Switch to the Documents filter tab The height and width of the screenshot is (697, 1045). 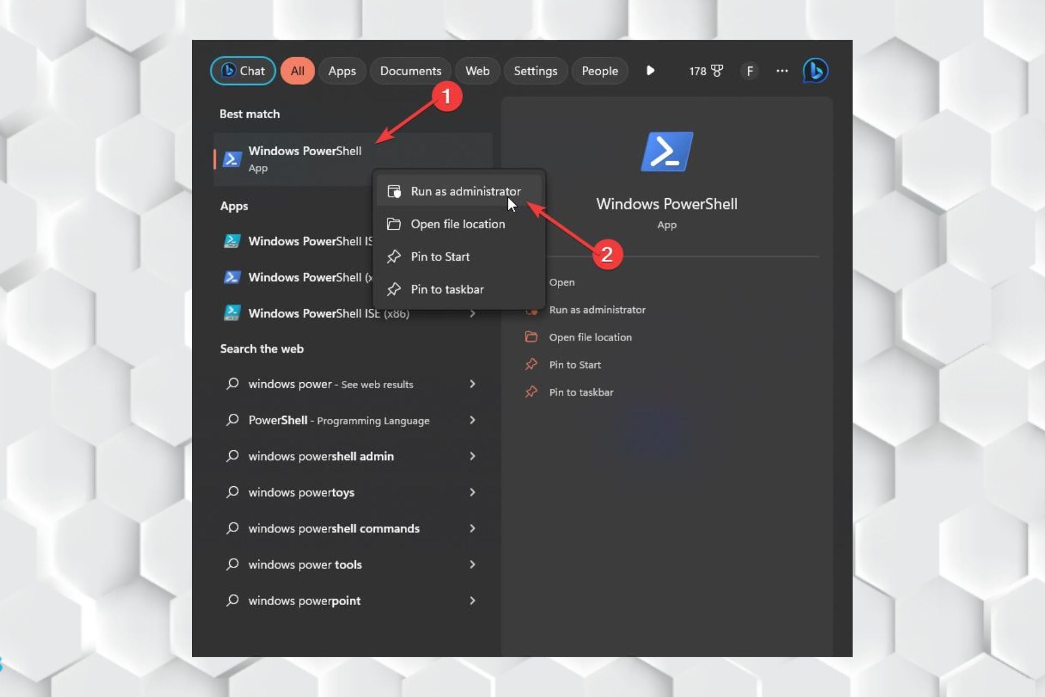pyautogui.click(x=410, y=71)
